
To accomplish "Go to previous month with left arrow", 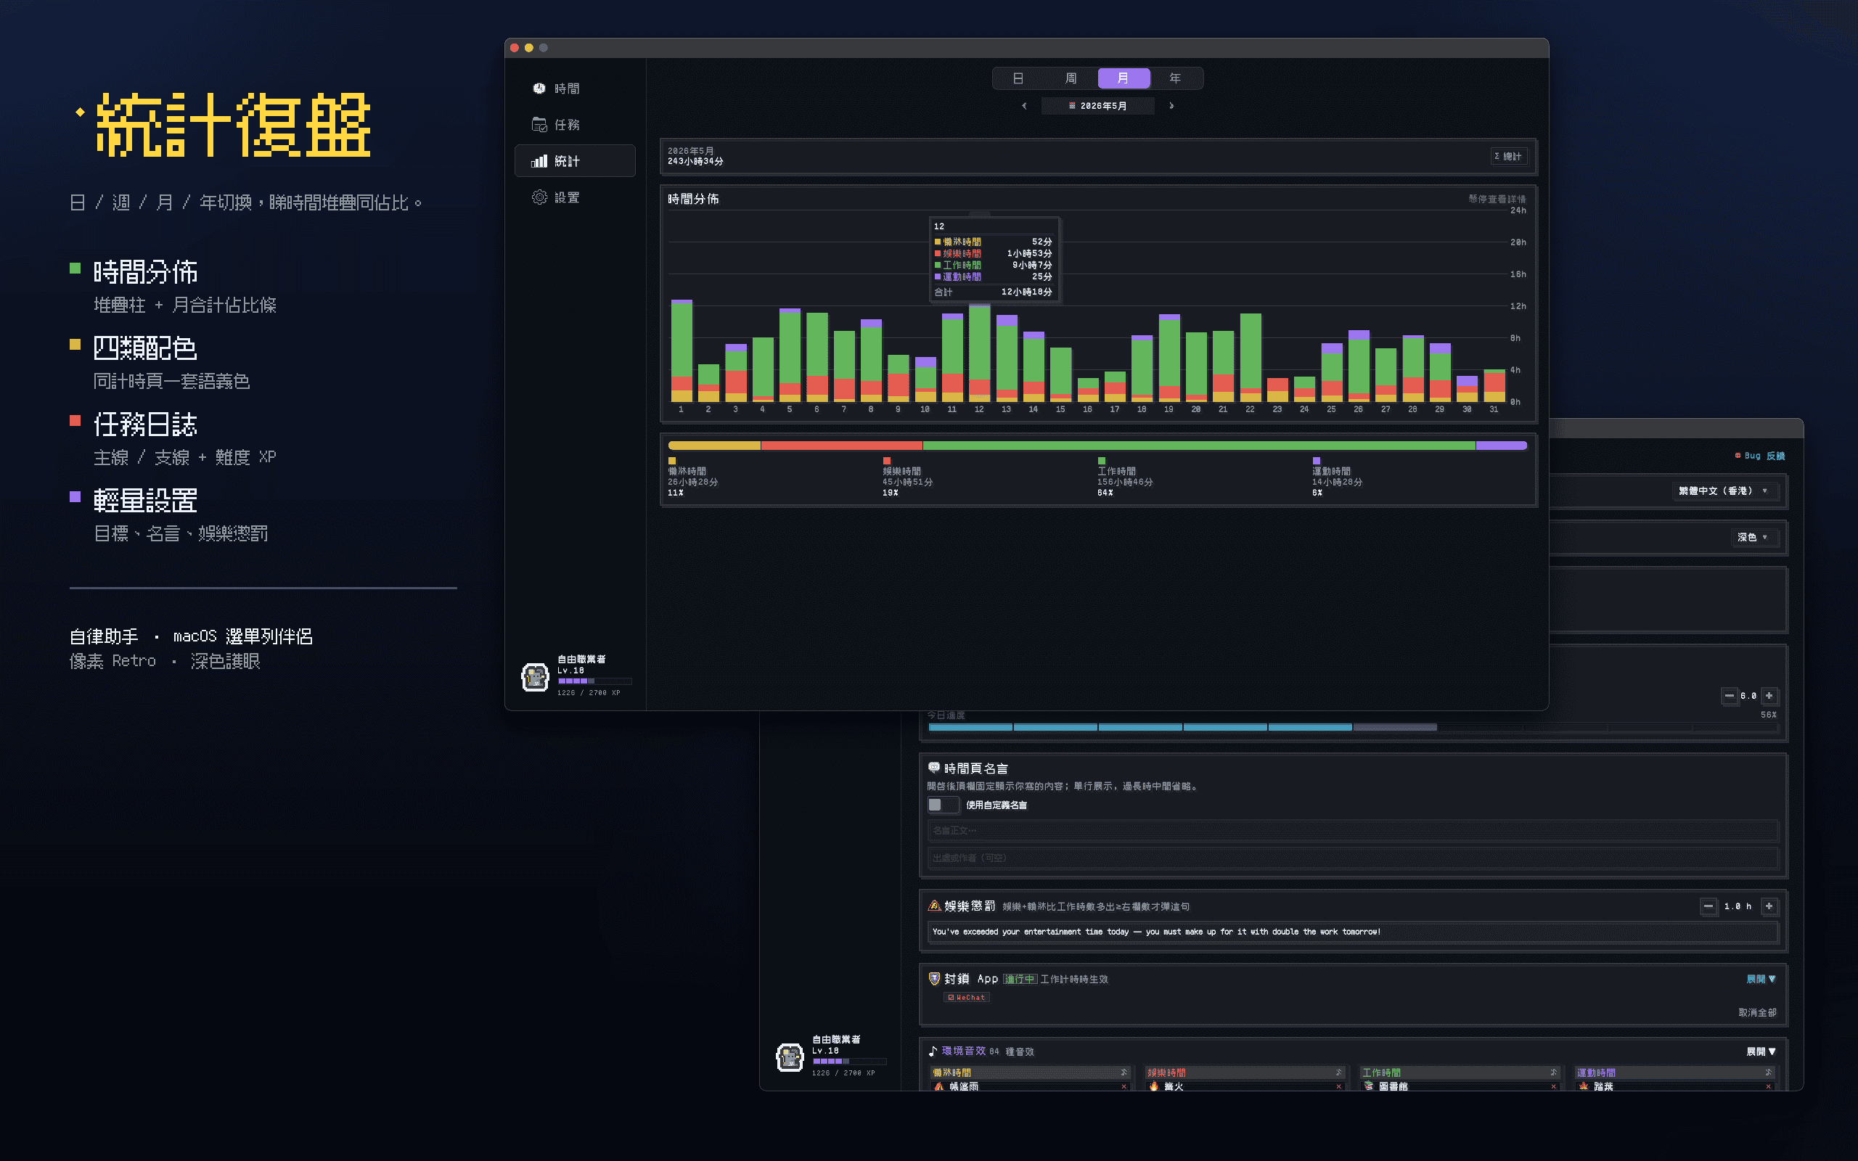I will tap(1024, 106).
